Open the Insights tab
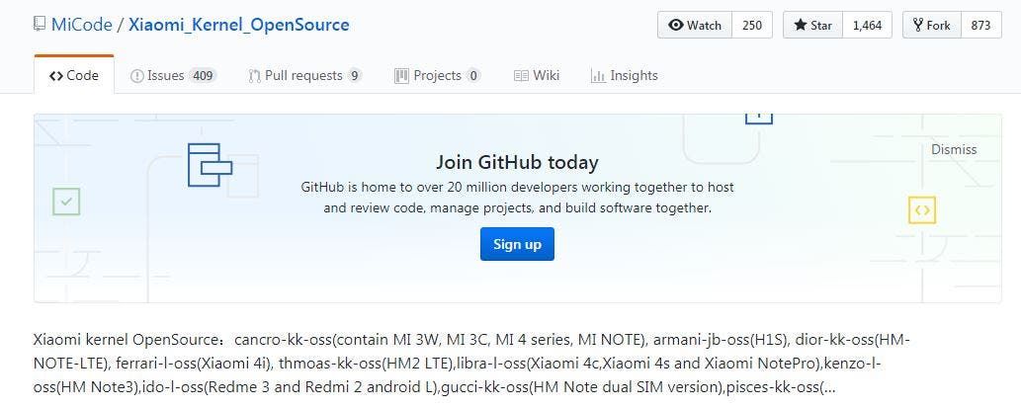The height and width of the screenshot is (408, 1021). [x=624, y=75]
